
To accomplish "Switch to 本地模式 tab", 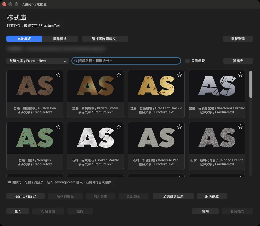I will point(24,39).
